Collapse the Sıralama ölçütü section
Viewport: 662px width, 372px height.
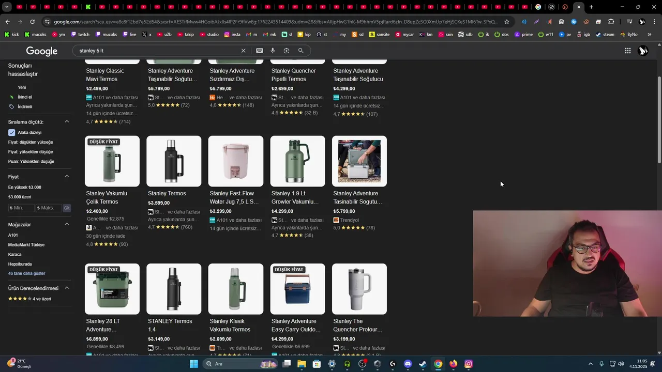point(67,122)
